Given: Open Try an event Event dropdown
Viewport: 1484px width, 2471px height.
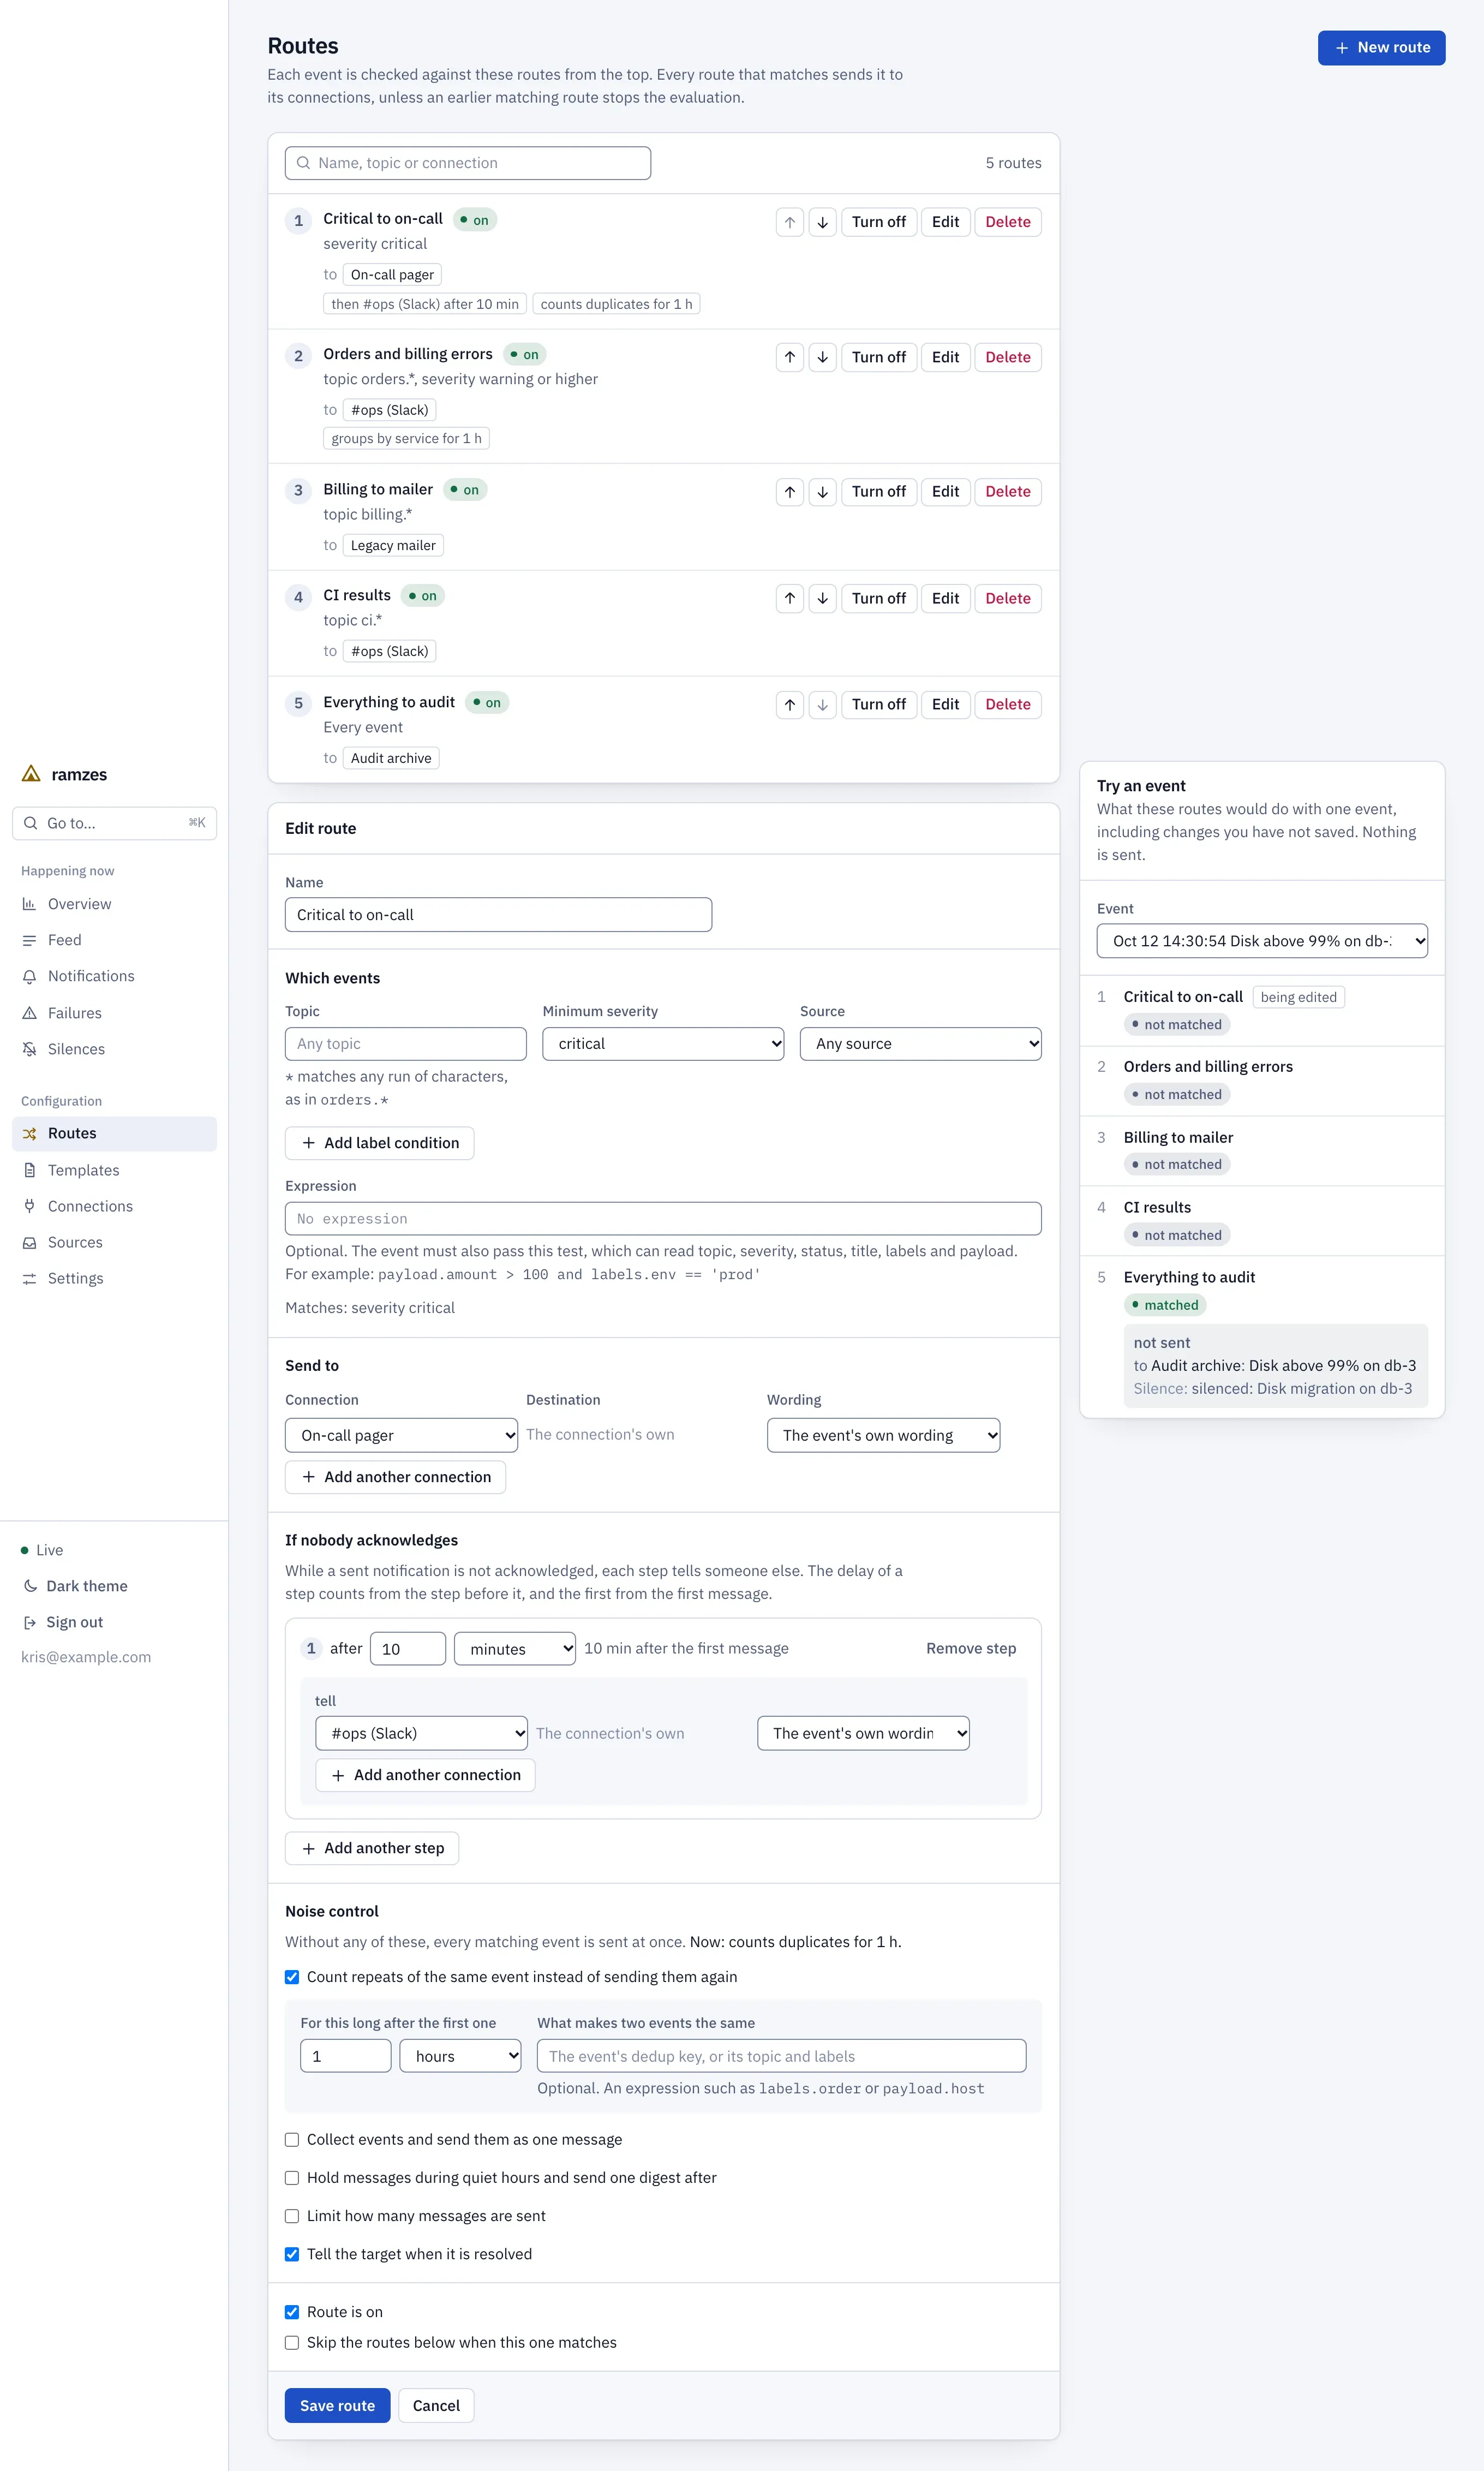Looking at the screenshot, I should pyautogui.click(x=1262, y=941).
